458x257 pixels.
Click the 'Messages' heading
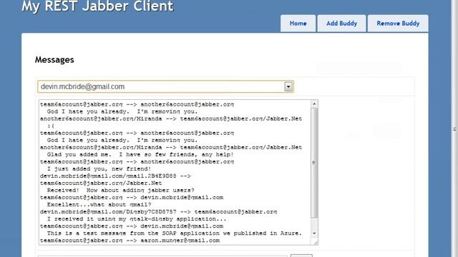click(54, 60)
